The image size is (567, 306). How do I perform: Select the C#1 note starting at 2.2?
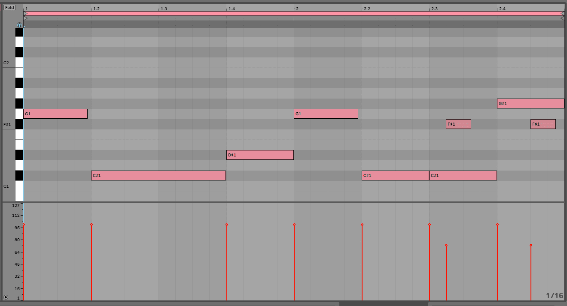pyautogui.click(x=395, y=175)
